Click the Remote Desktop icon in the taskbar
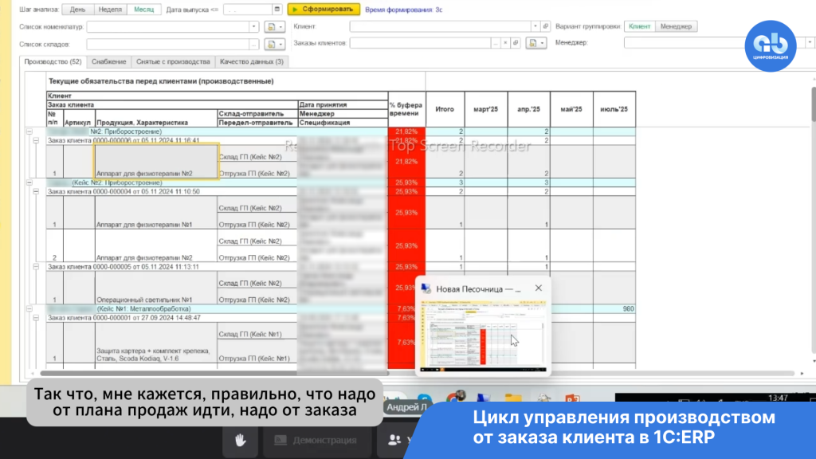The width and height of the screenshot is (816, 459). pos(484,398)
